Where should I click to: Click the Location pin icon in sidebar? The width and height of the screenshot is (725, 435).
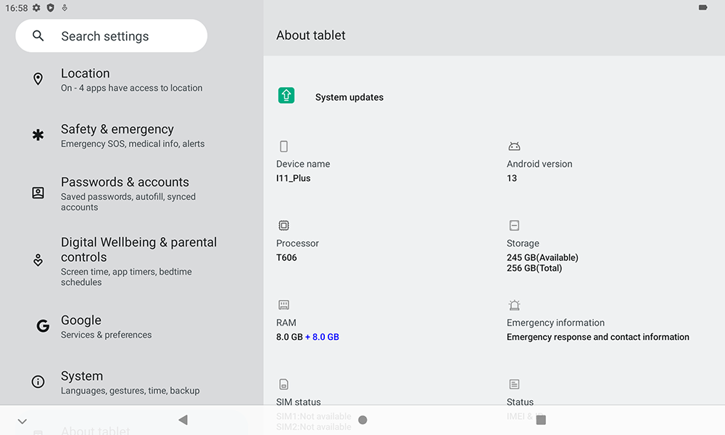tap(38, 79)
